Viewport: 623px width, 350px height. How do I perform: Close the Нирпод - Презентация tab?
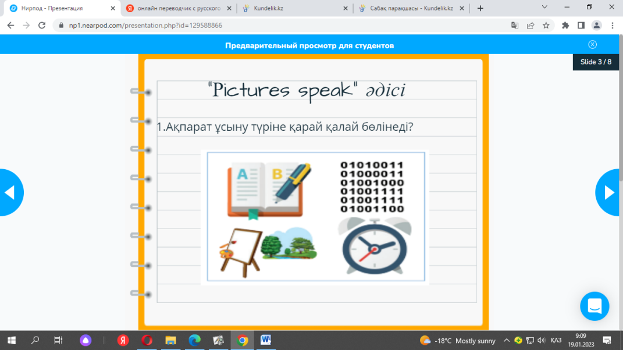point(113,8)
